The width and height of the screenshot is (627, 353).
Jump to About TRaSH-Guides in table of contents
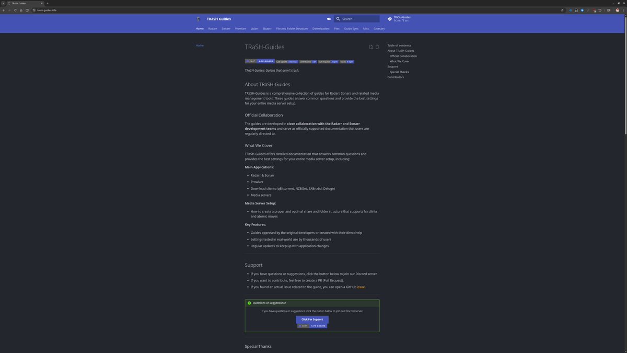tap(400, 51)
